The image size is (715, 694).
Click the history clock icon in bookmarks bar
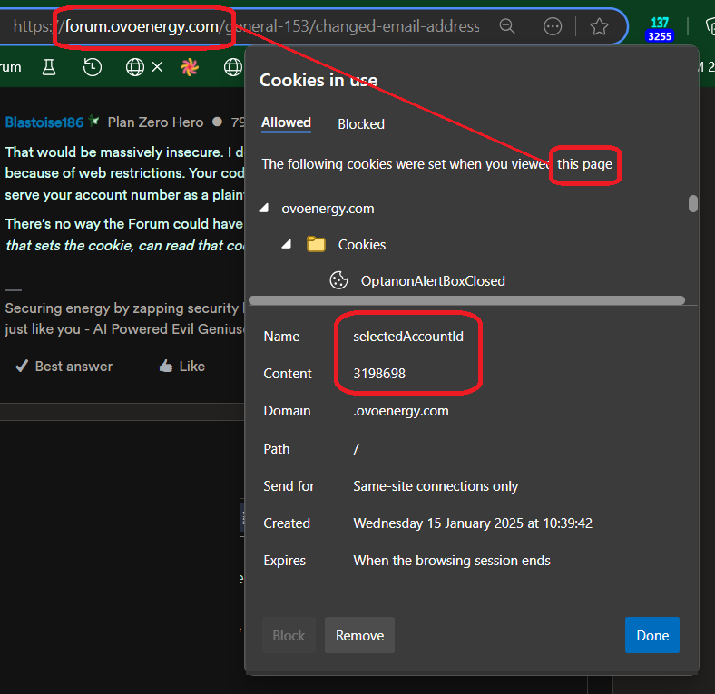93,67
